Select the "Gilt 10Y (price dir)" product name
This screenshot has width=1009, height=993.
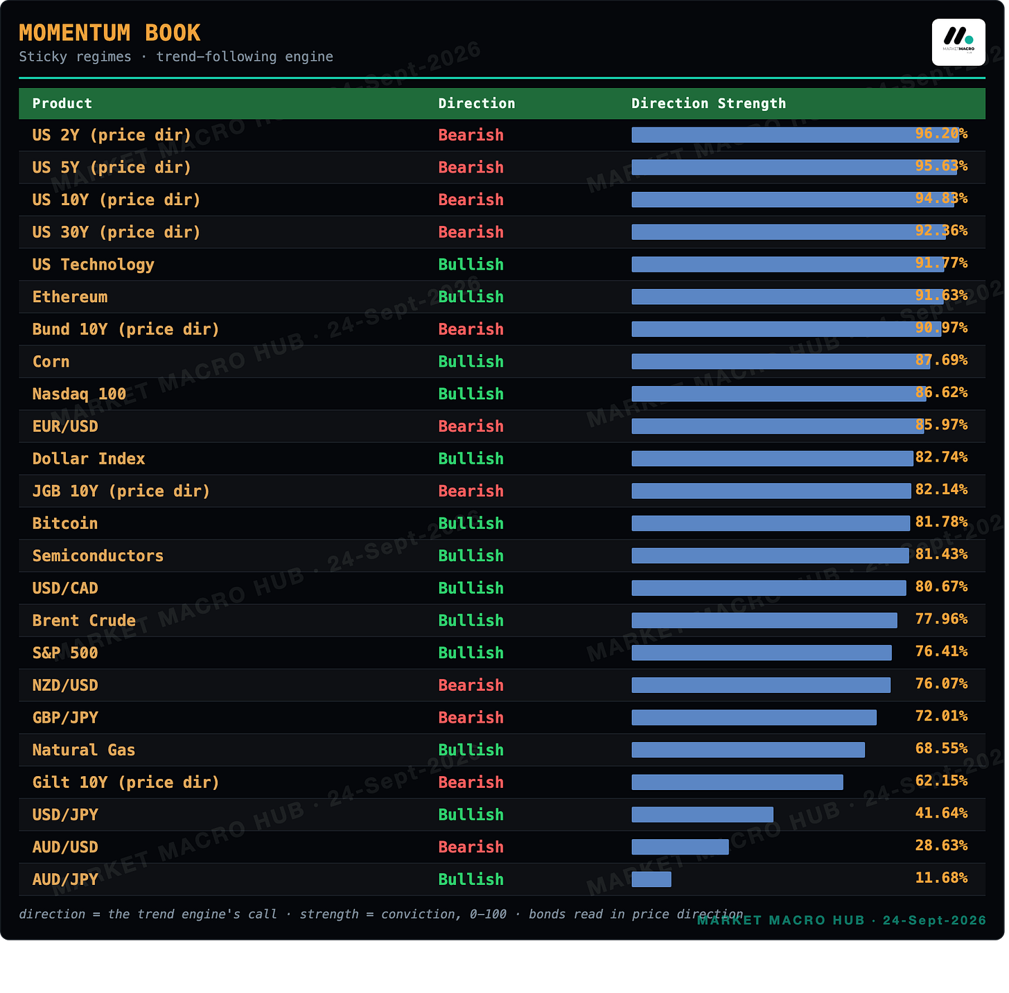tap(126, 782)
